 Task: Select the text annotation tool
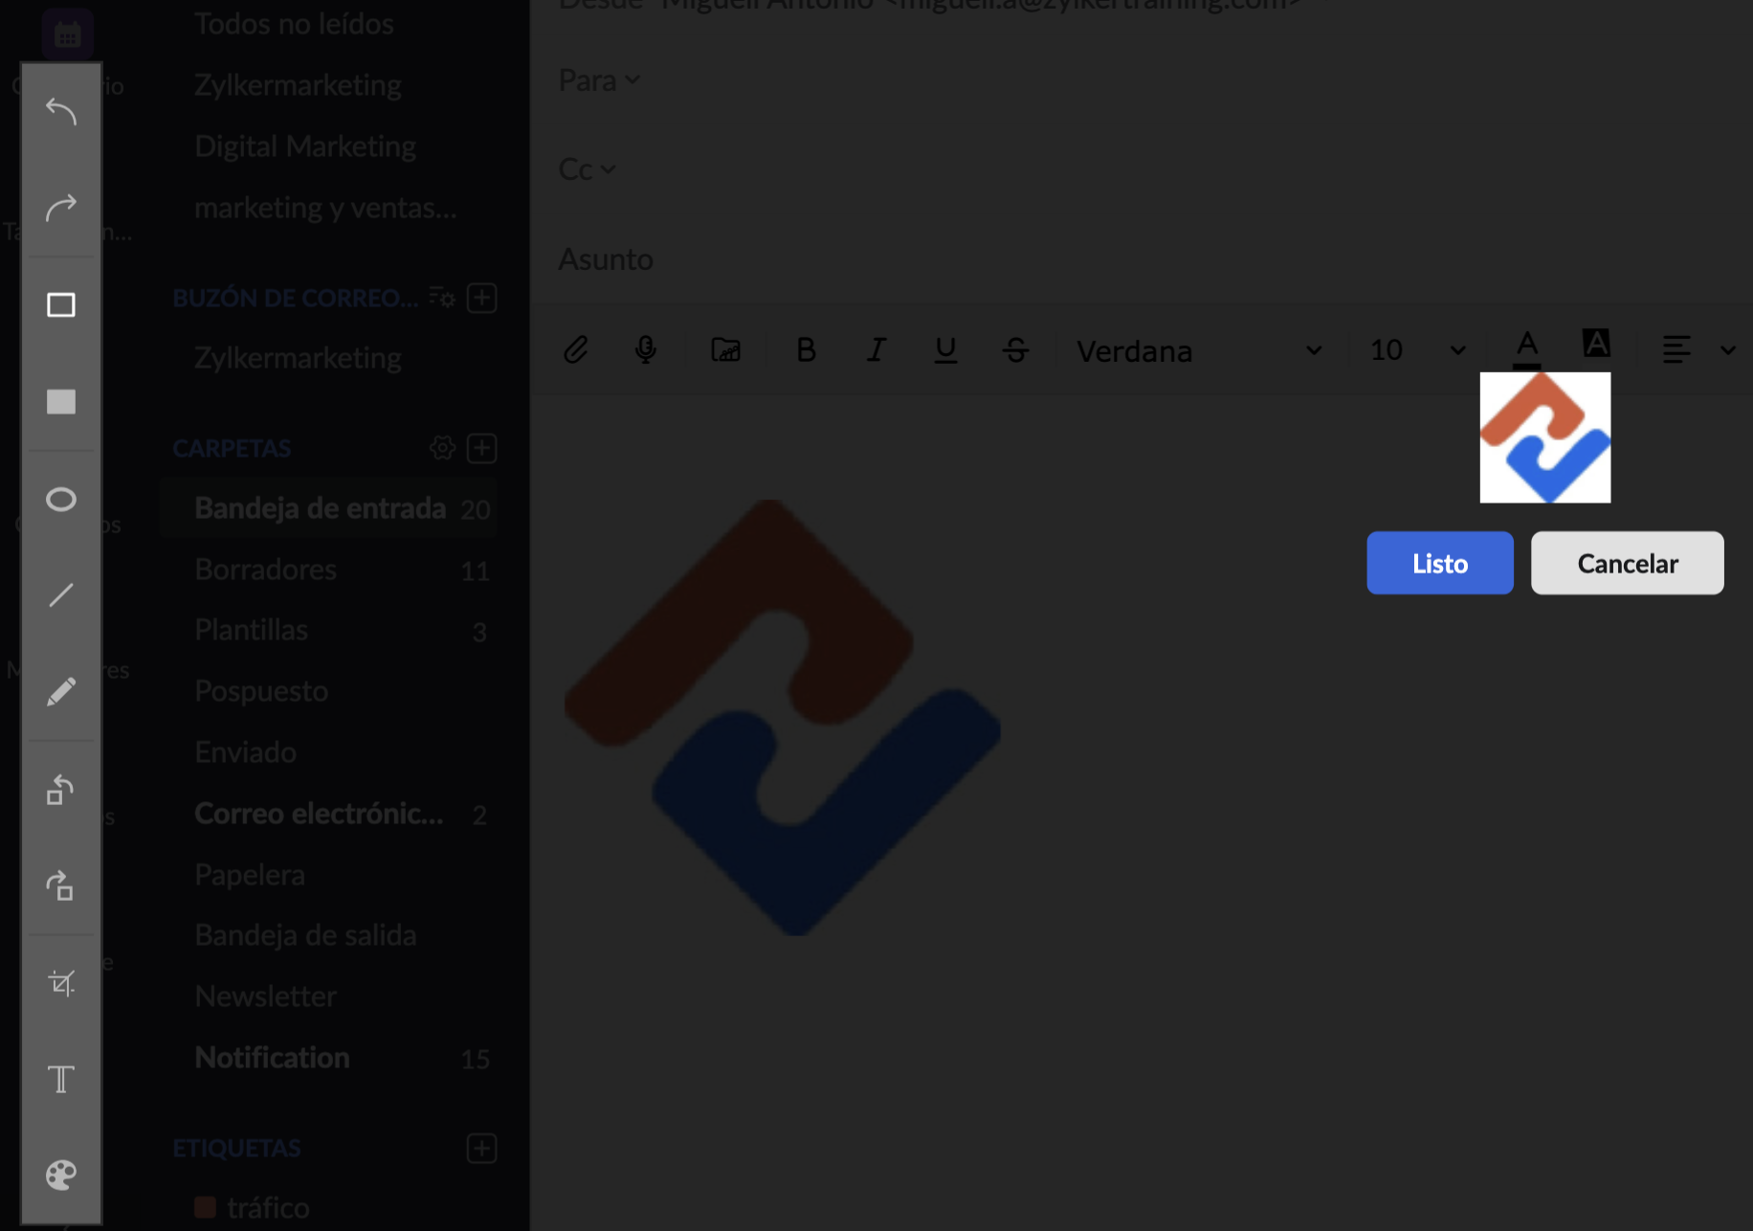coord(61,1080)
